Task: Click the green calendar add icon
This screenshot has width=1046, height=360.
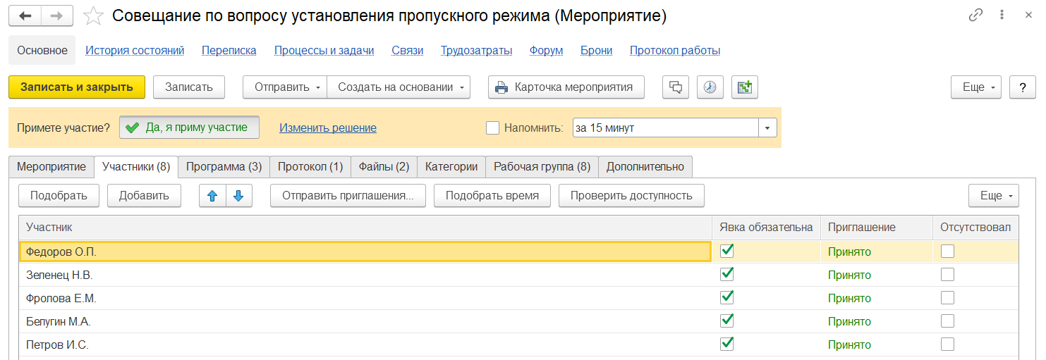Action: [744, 87]
